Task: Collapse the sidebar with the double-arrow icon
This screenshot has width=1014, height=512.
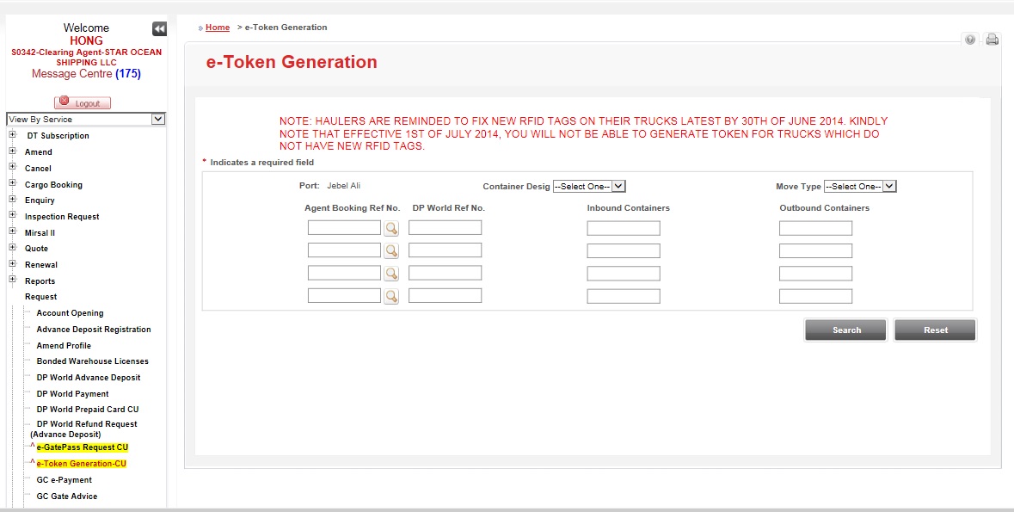Action: coord(159,28)
